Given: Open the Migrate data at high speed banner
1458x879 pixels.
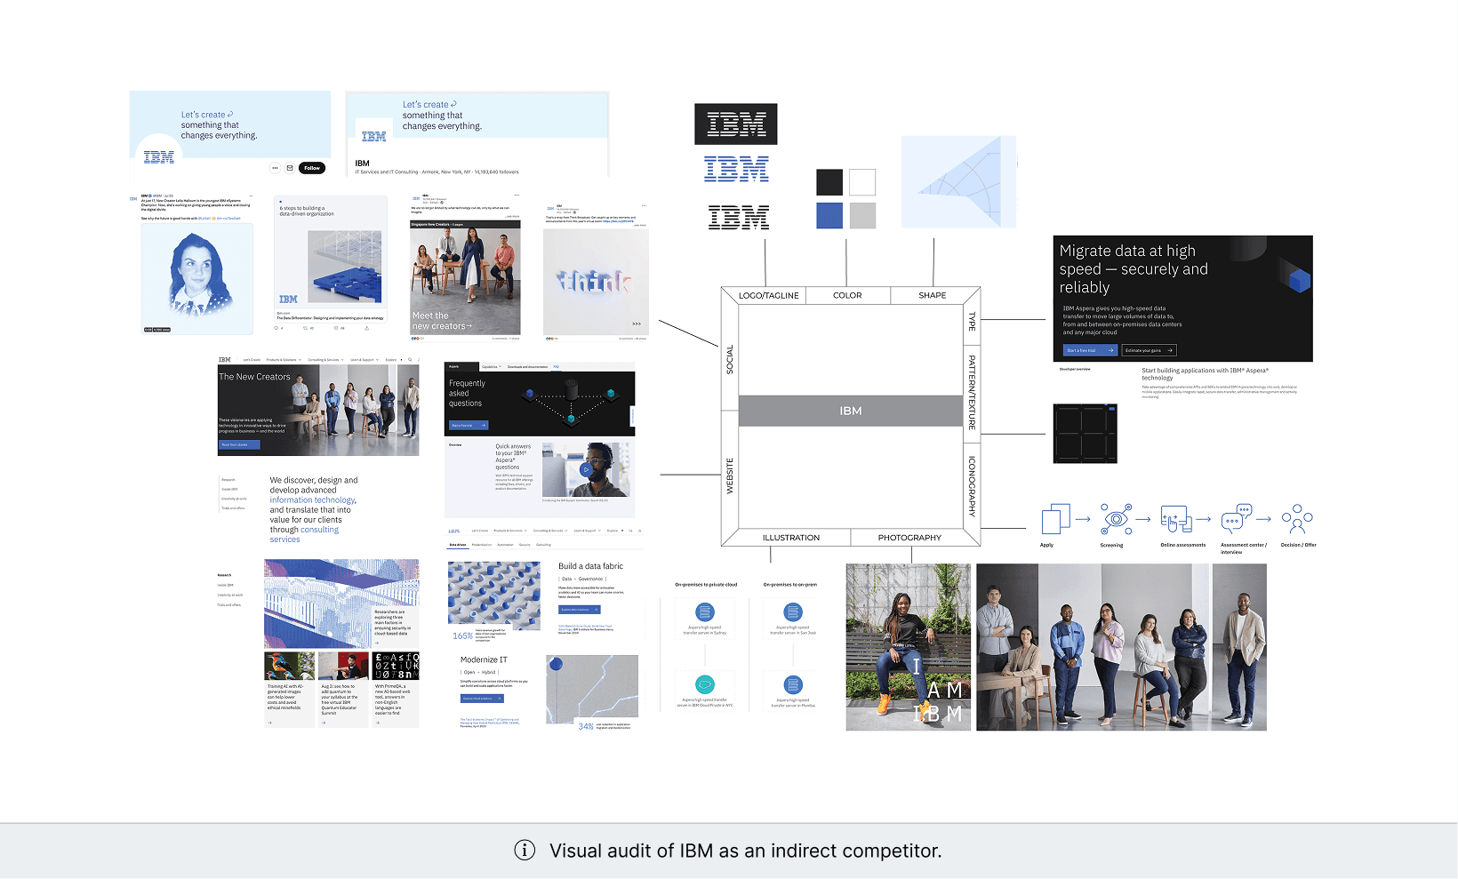Looking at the screenshot, I should point(1183,299).
